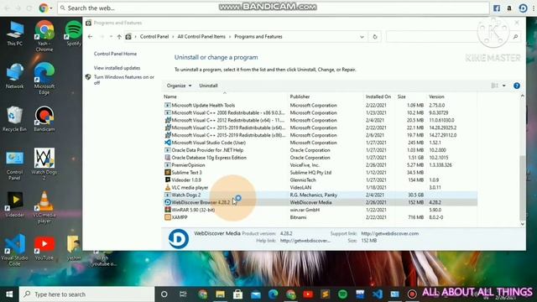Open Mail app from taskbar
Image resolution: width=537 pixels, height=302 pixels.
click(x=255, y=294)
